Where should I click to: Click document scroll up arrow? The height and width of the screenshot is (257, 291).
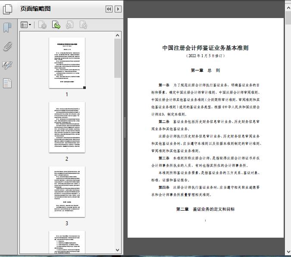point(288,8)
